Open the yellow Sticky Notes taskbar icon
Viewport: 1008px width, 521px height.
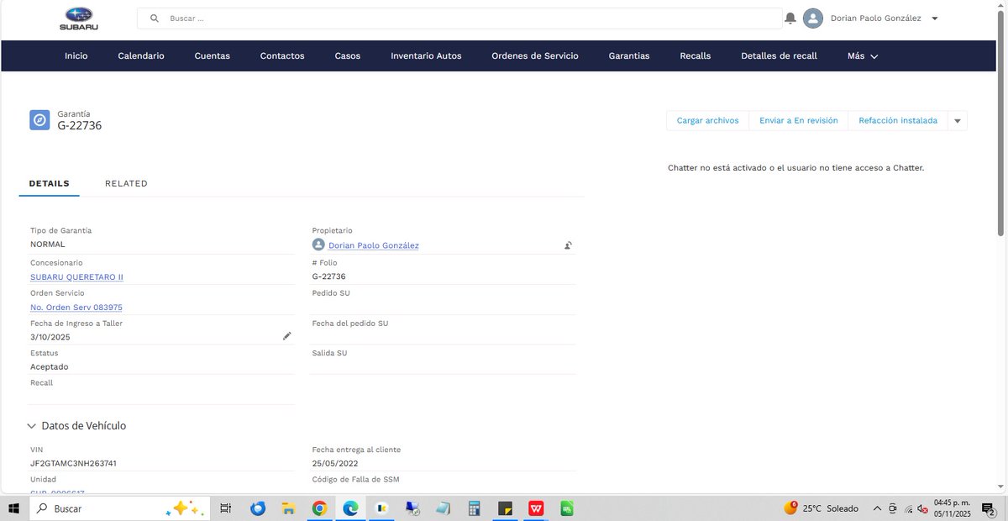pos(505,508)
